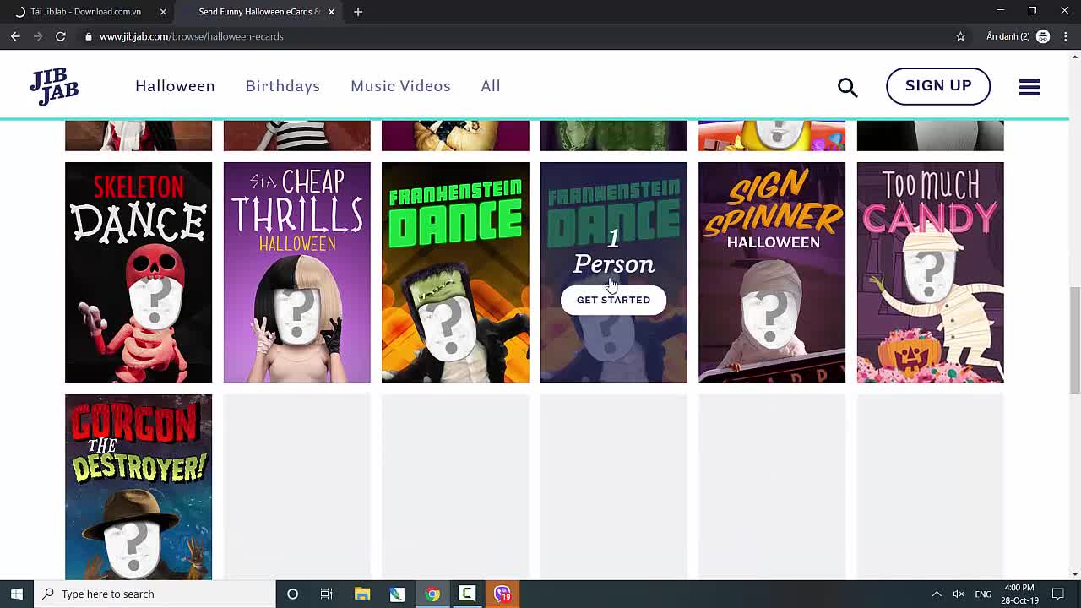This screenshot has width=1081, height=608.
Task: Open the Sign Spinner Halloween card
Action: click(772, 272)
